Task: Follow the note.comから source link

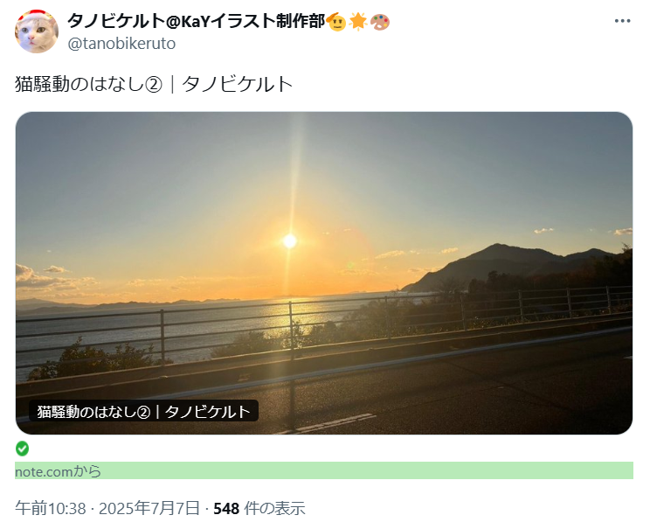Action: (58, 471)
